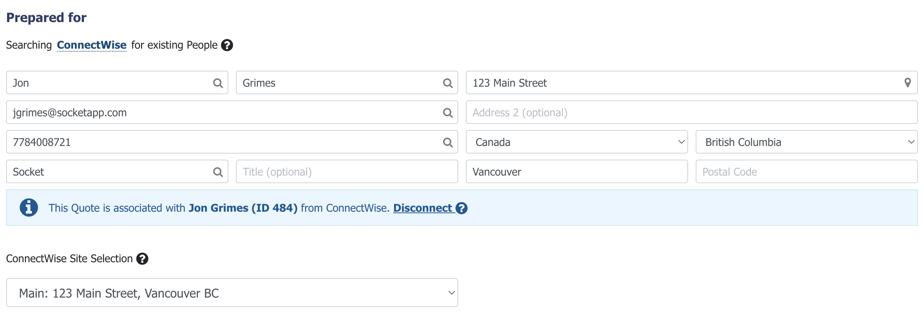This screenshot has width=924, height=320.
Task: Open help icon next to Disconnect
Action: (x=461, y=208)
